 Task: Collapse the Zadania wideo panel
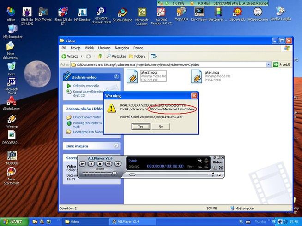click(x=116, y=77)
